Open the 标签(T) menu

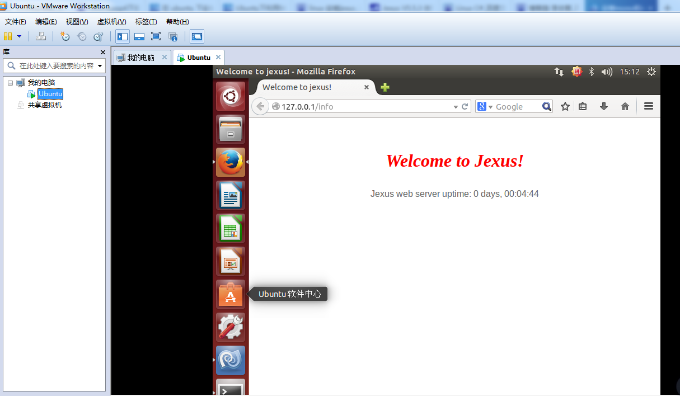(146, 22)
